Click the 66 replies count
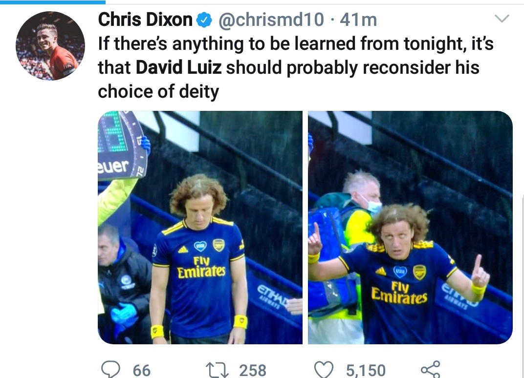 click(x=142, y=370)
